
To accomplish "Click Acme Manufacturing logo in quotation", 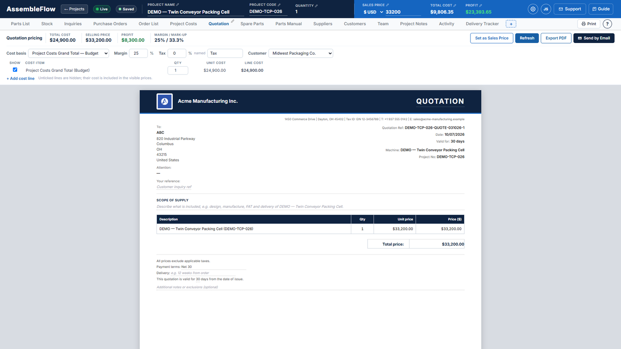I will click(x=165, y=101).
